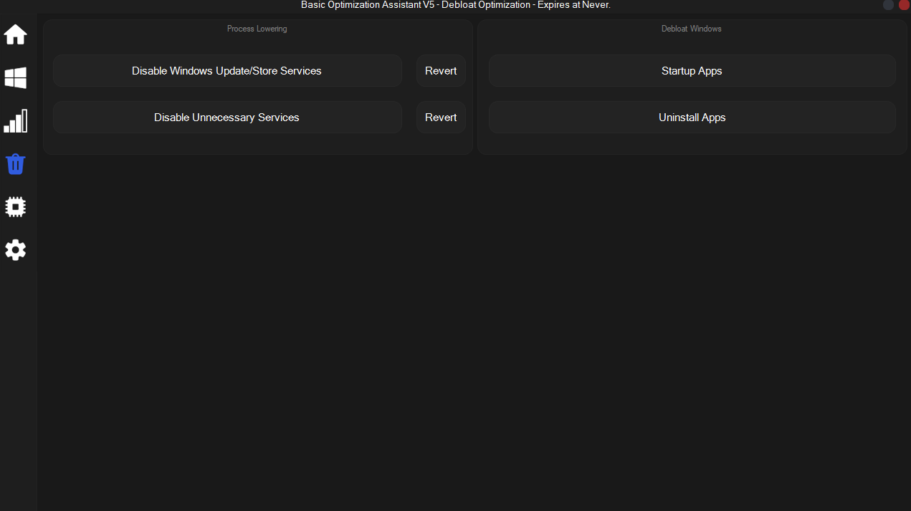Viewport: 911px width, 511px height.
Task: Click the Debloat Windows section header
Action: pos(691,29)
